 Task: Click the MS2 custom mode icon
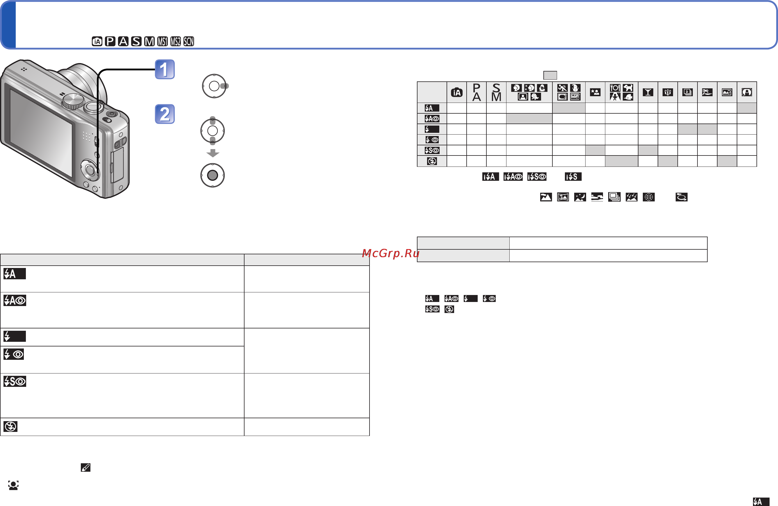click(176, 42)
